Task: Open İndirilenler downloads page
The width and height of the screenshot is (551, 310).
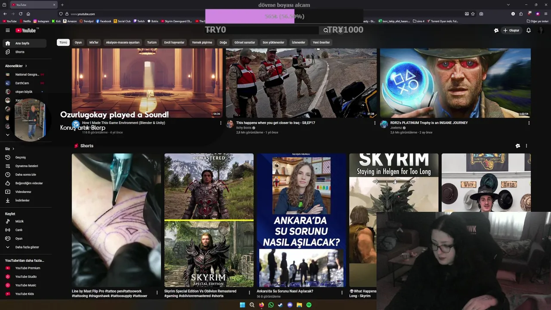Action: 25,200
